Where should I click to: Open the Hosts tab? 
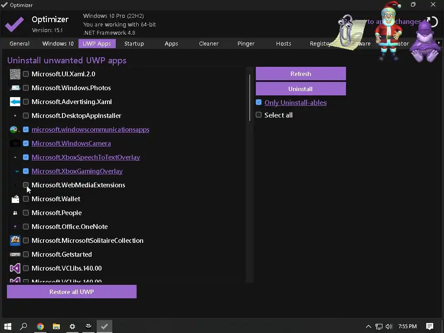[284, 44]
